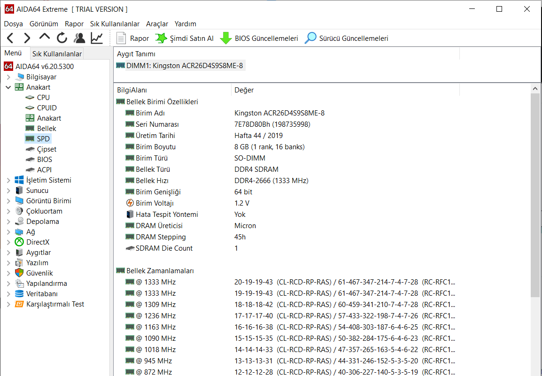Open the Araçlar menu

157,24
